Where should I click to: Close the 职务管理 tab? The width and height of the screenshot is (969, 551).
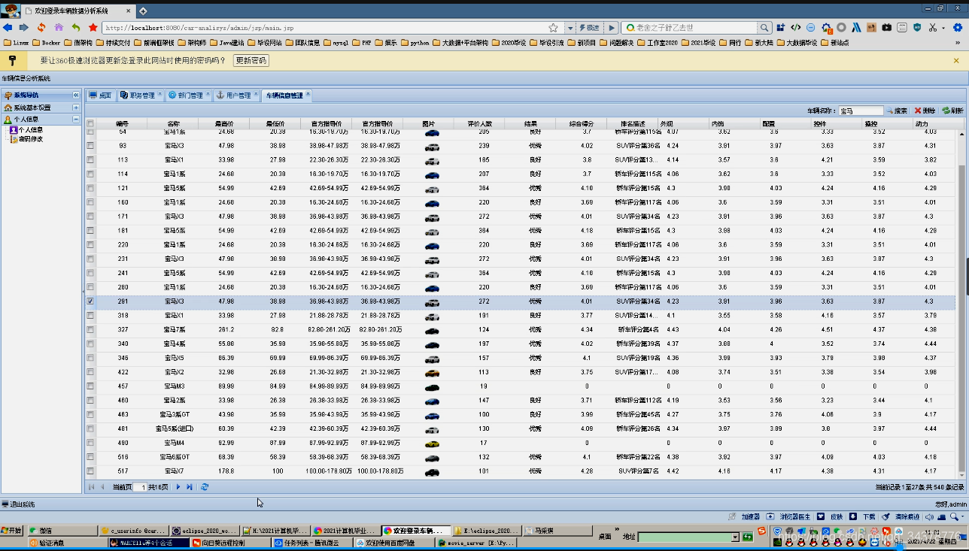[x=159, y=95]
